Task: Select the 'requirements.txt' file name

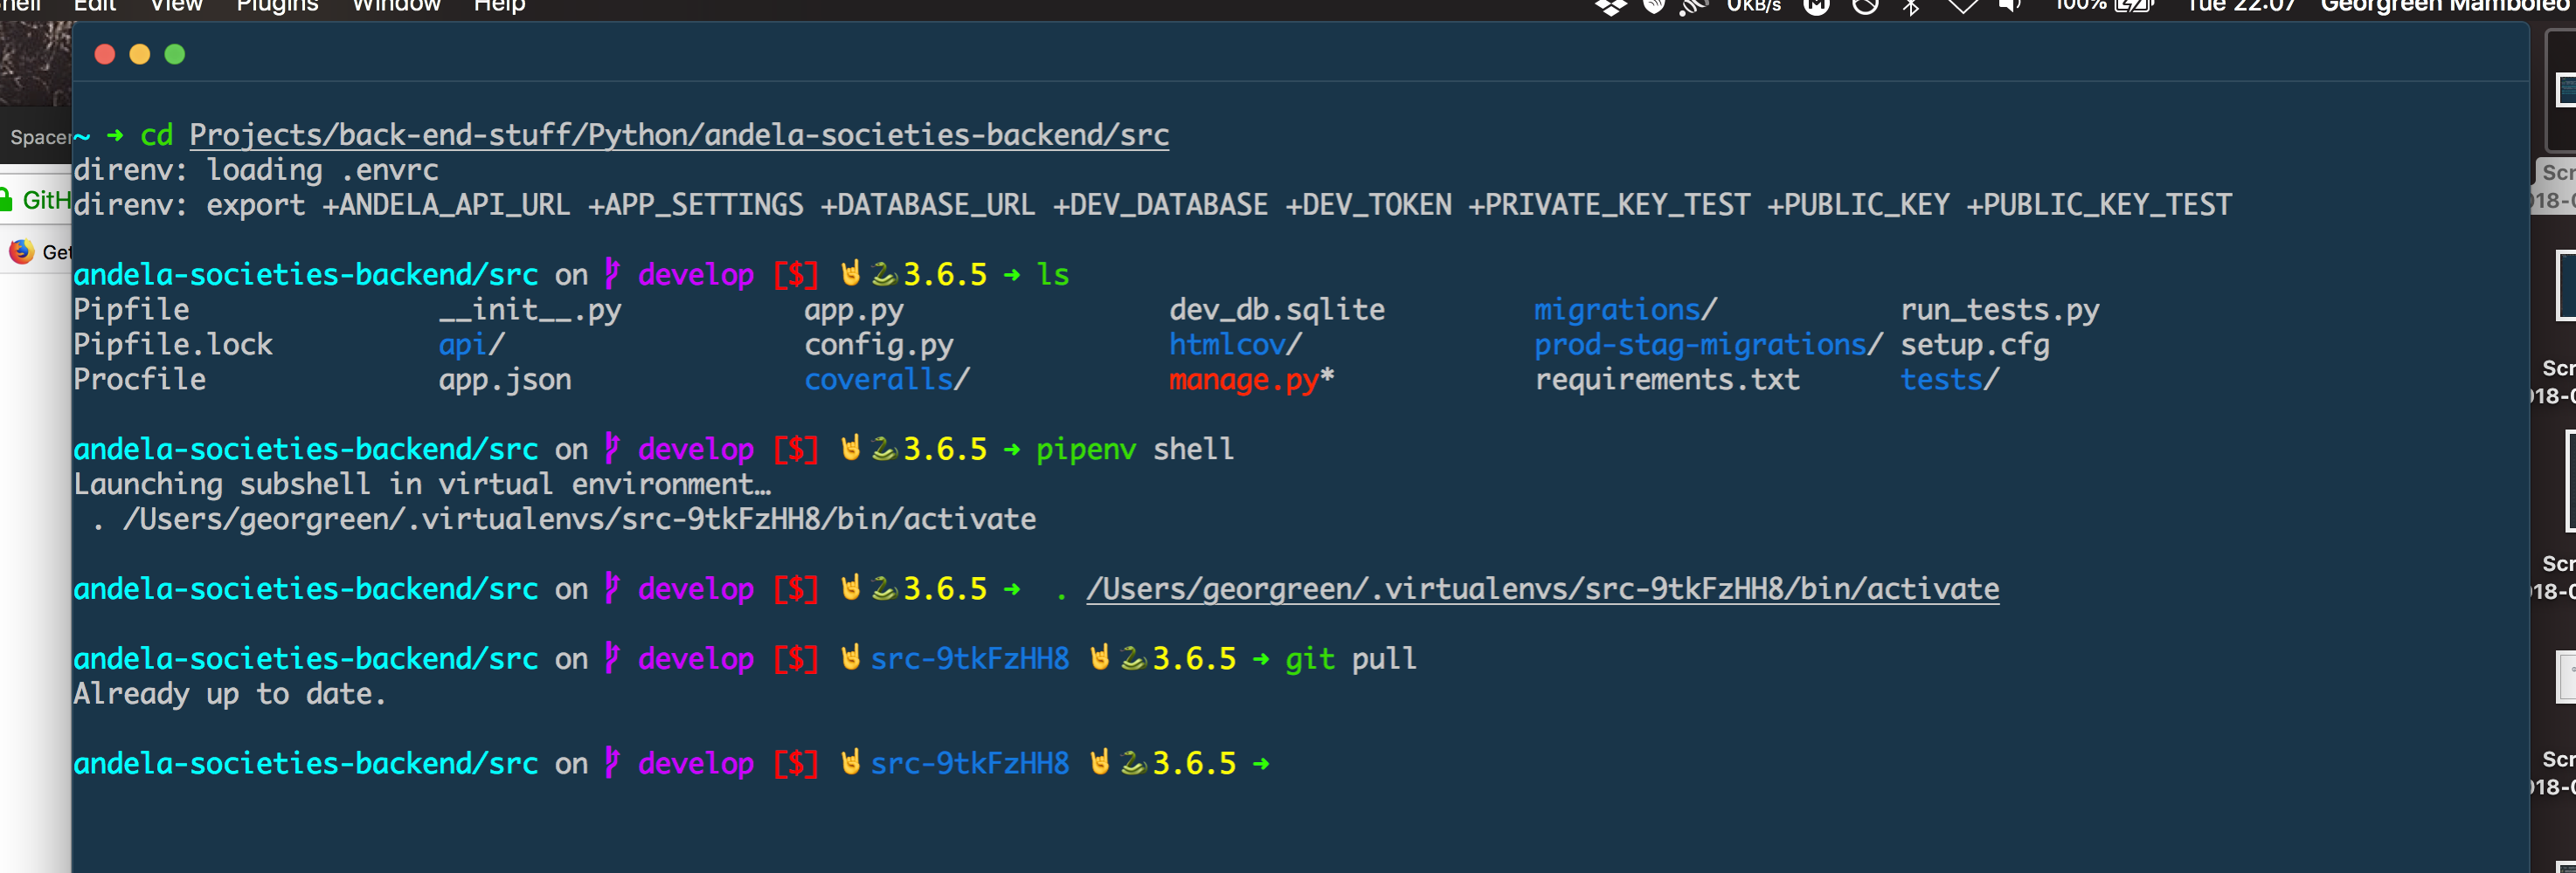Action: coord(1667,381)
